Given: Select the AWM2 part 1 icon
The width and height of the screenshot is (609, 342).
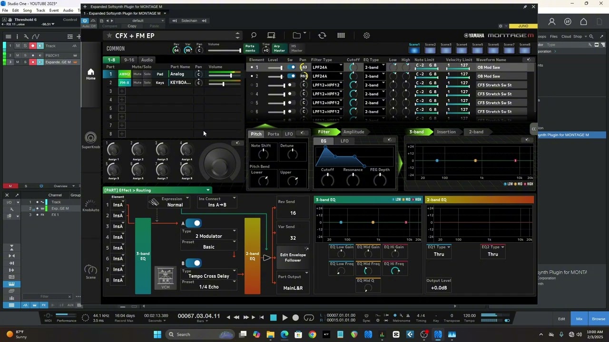Looking at the screenshot, I should tap(124, 74).
